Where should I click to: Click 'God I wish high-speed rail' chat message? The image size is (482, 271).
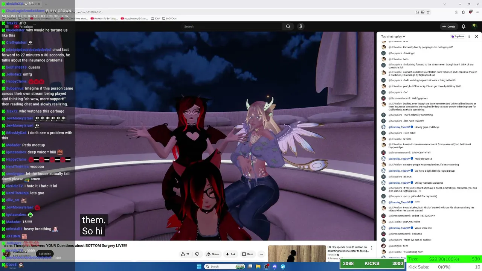(x=429, y=81)
